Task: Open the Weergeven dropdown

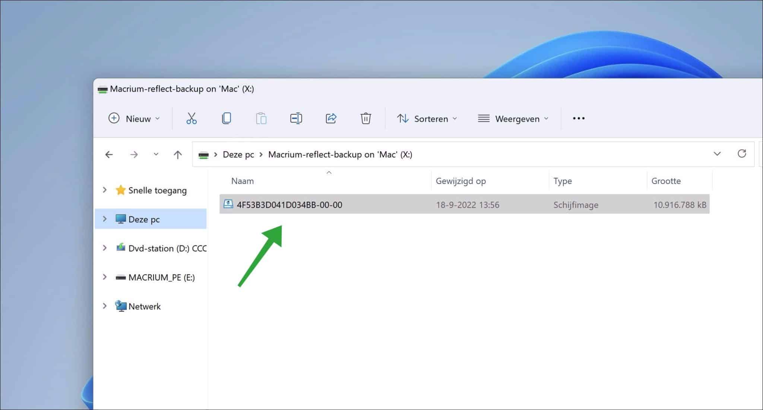Action: pyautogui.click(x=513, y=118)
